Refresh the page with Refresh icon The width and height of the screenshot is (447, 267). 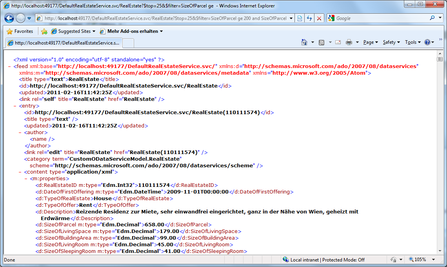[309, 18]
